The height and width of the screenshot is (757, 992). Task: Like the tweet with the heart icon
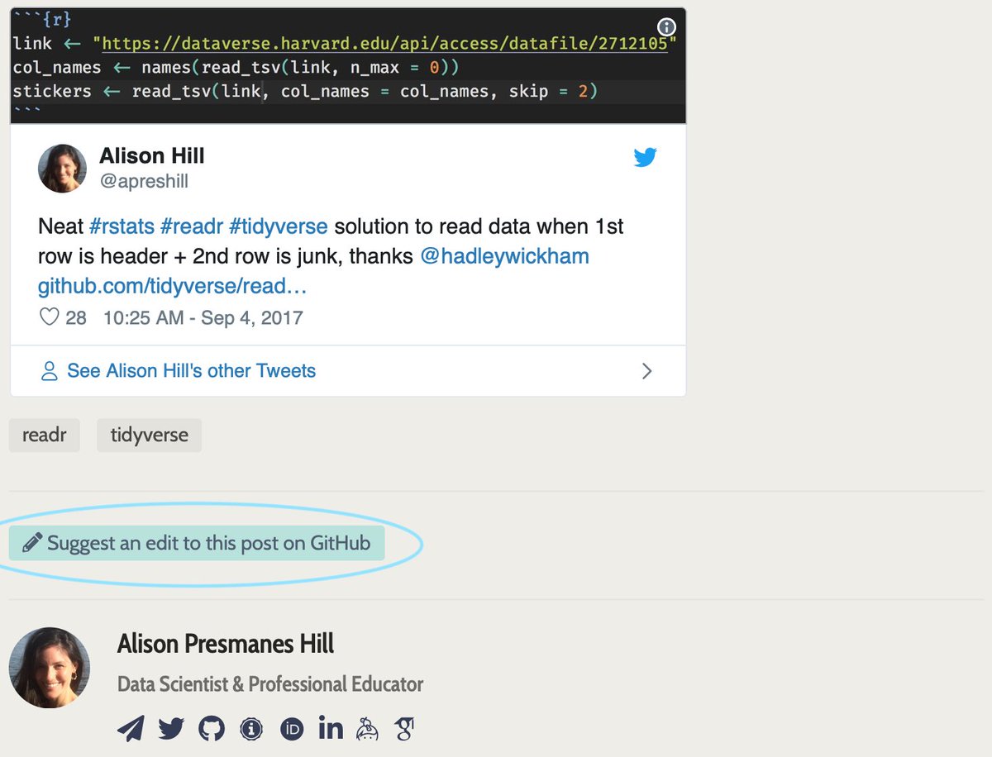(x=50, y=317)
